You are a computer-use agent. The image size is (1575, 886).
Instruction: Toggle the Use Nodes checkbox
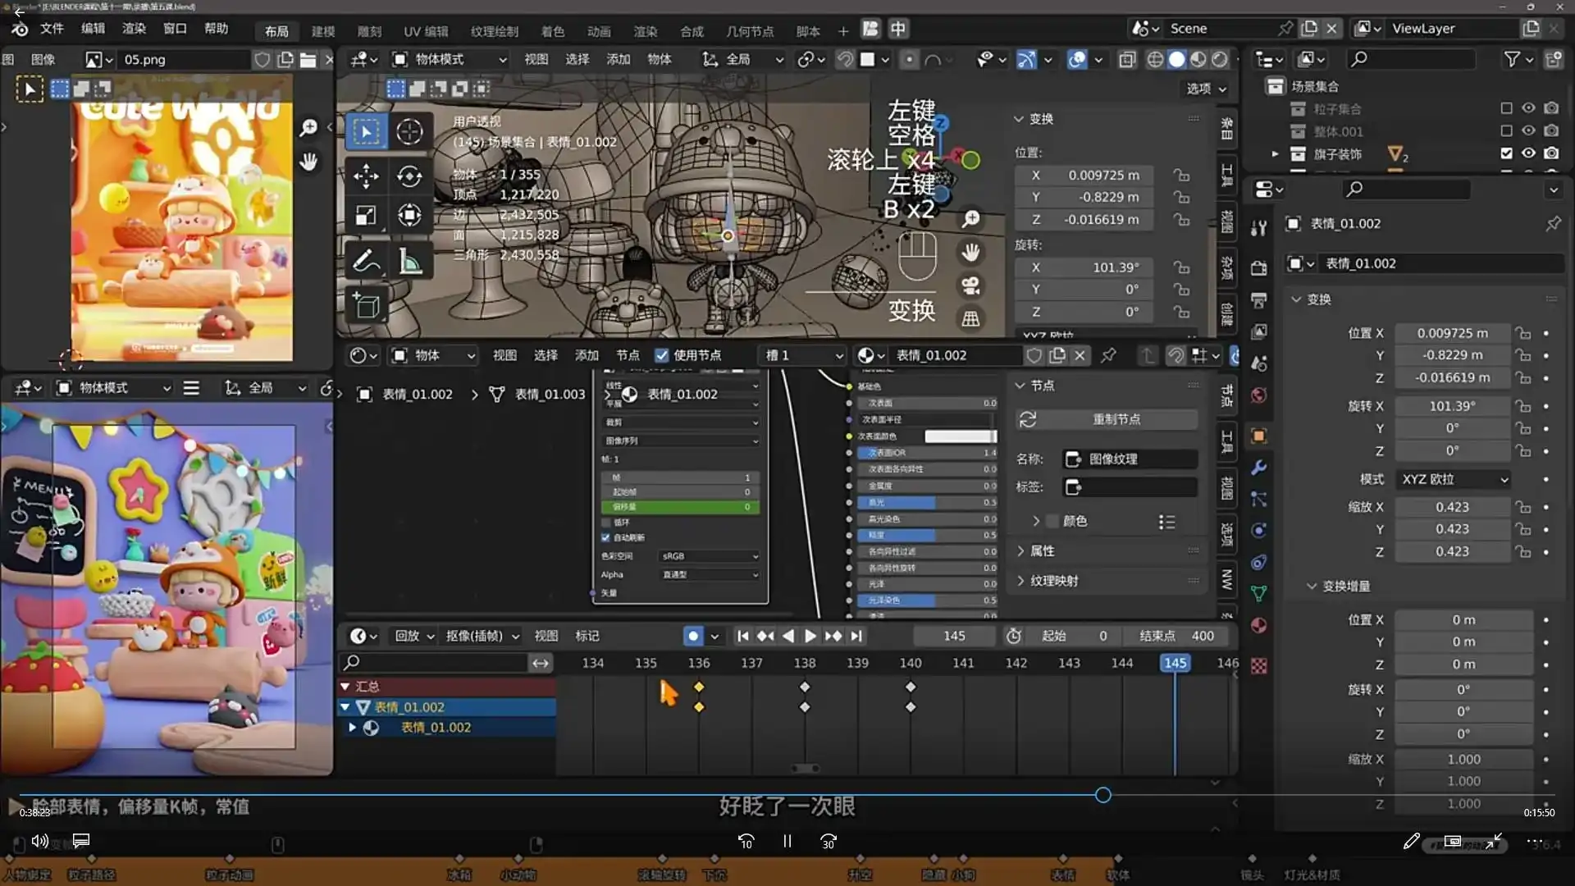coord(662,355)
